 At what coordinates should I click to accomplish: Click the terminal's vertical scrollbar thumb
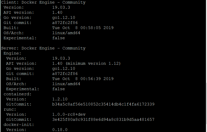(206, 103)
